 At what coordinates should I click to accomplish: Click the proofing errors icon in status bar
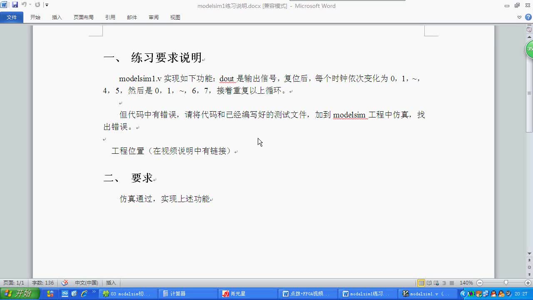click(65, 282)
